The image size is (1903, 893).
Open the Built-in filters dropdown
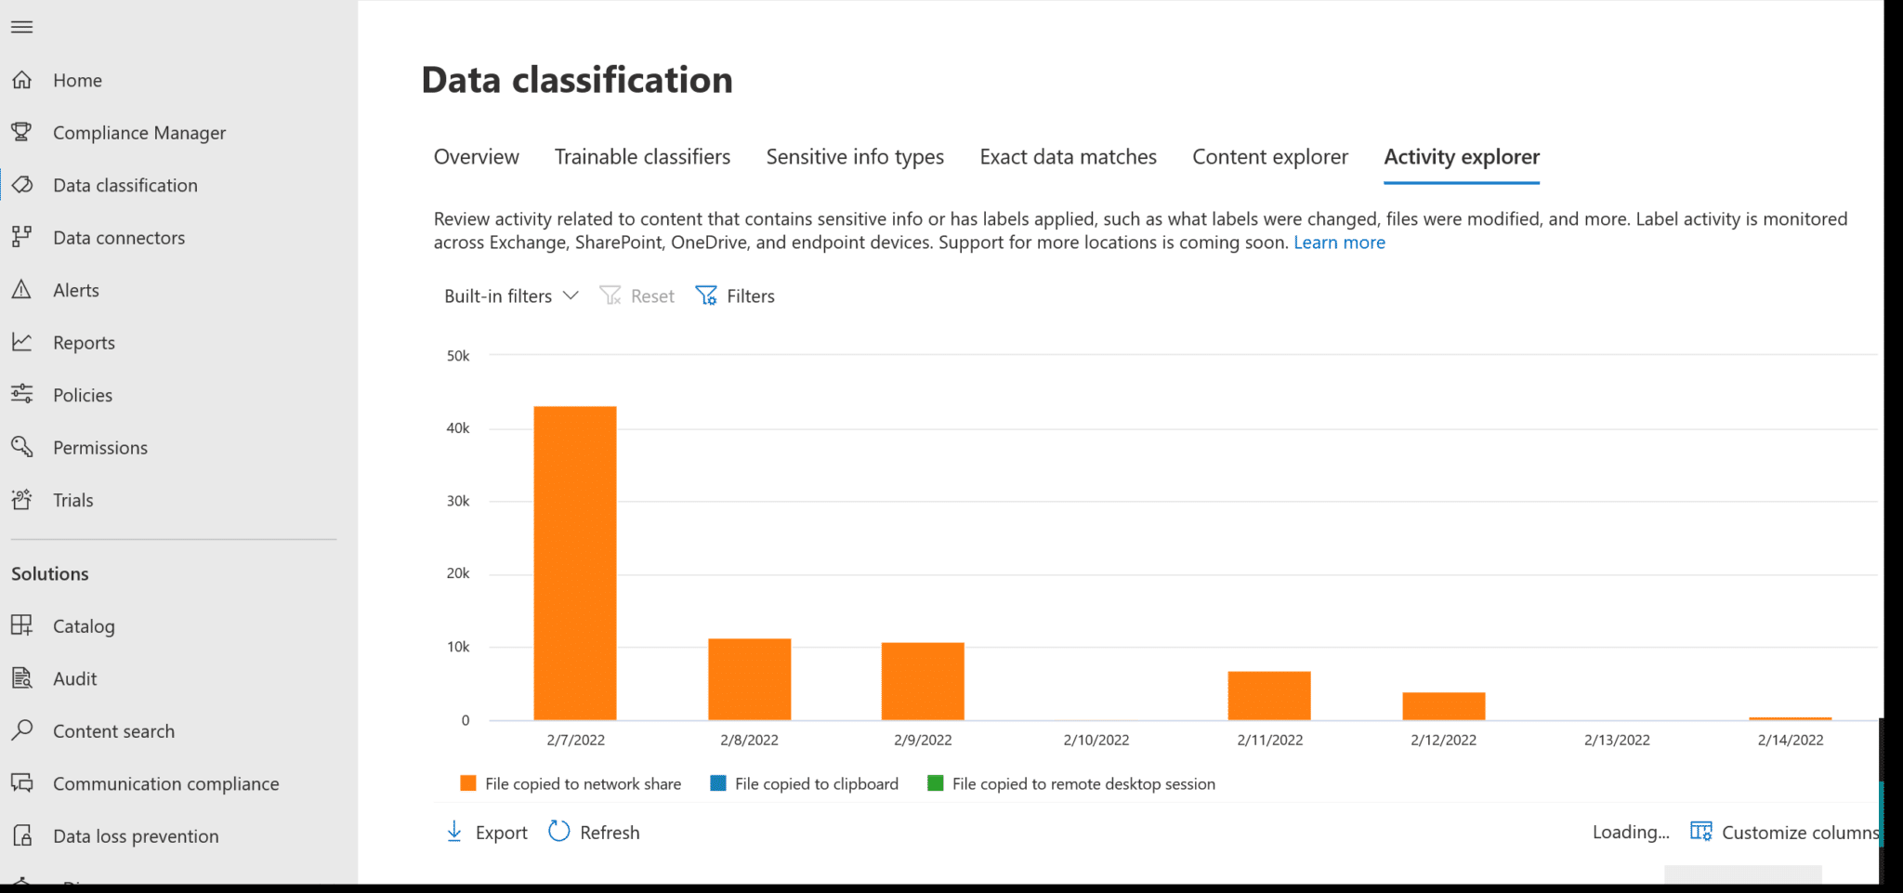(x=510, y=295)
